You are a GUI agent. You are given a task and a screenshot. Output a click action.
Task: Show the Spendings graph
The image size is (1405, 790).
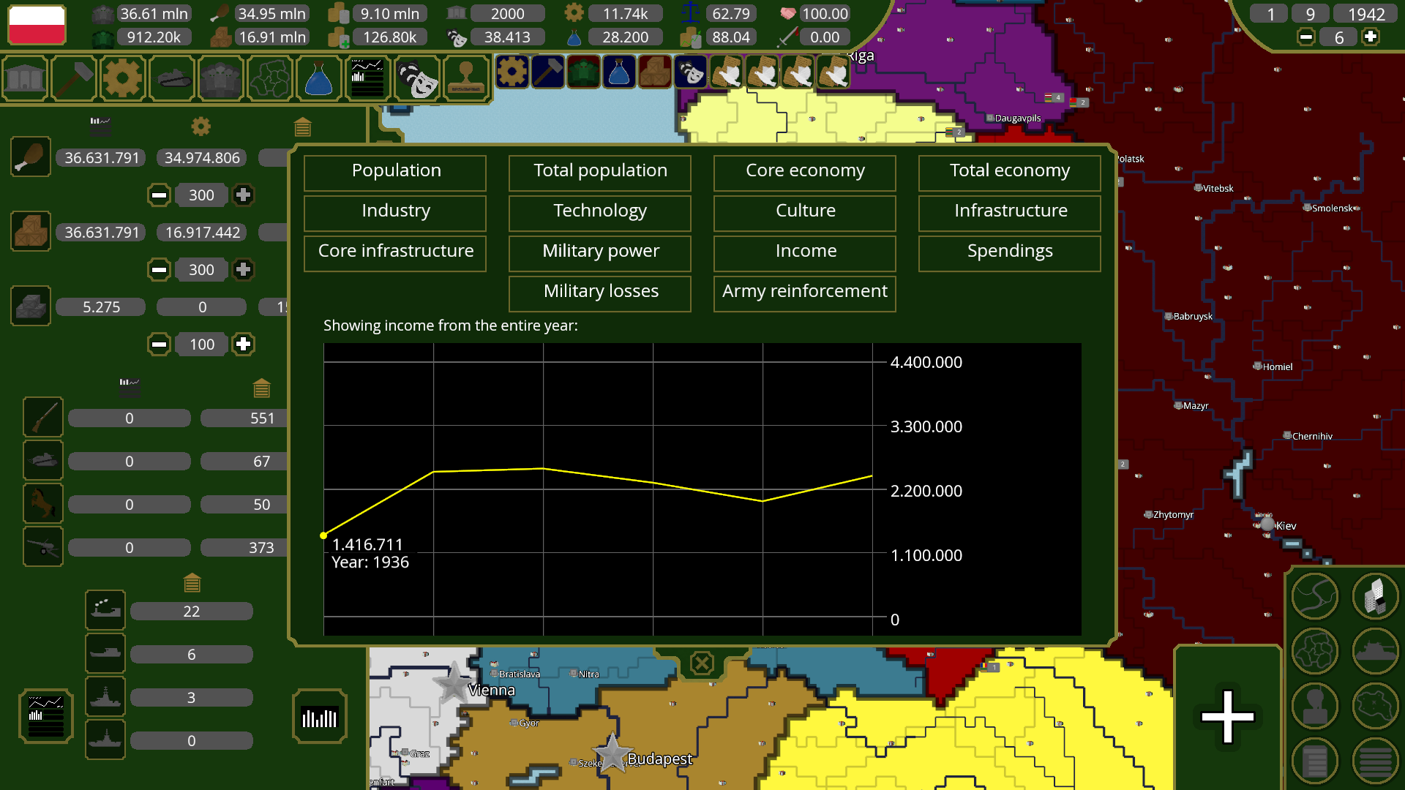coord(1010,252)
